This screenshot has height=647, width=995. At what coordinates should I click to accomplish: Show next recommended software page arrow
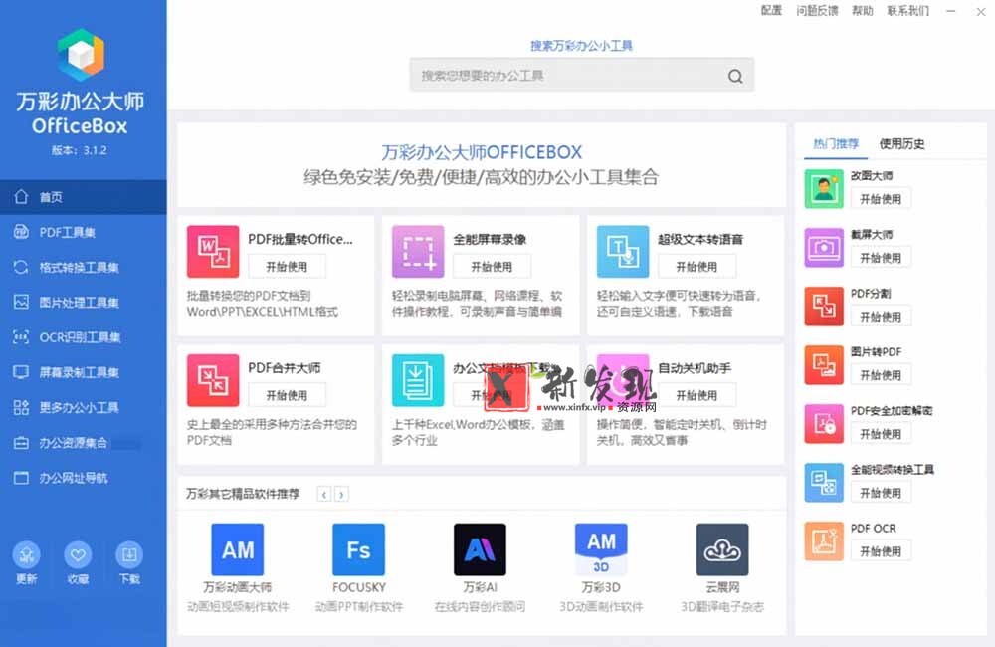coord(341,494)
